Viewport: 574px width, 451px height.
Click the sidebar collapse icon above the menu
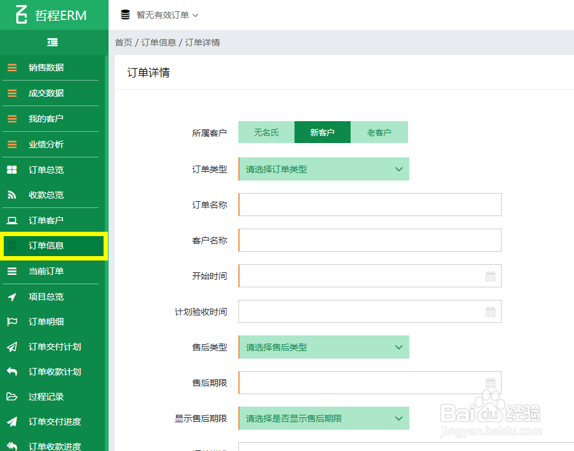[x=52, y=42]
